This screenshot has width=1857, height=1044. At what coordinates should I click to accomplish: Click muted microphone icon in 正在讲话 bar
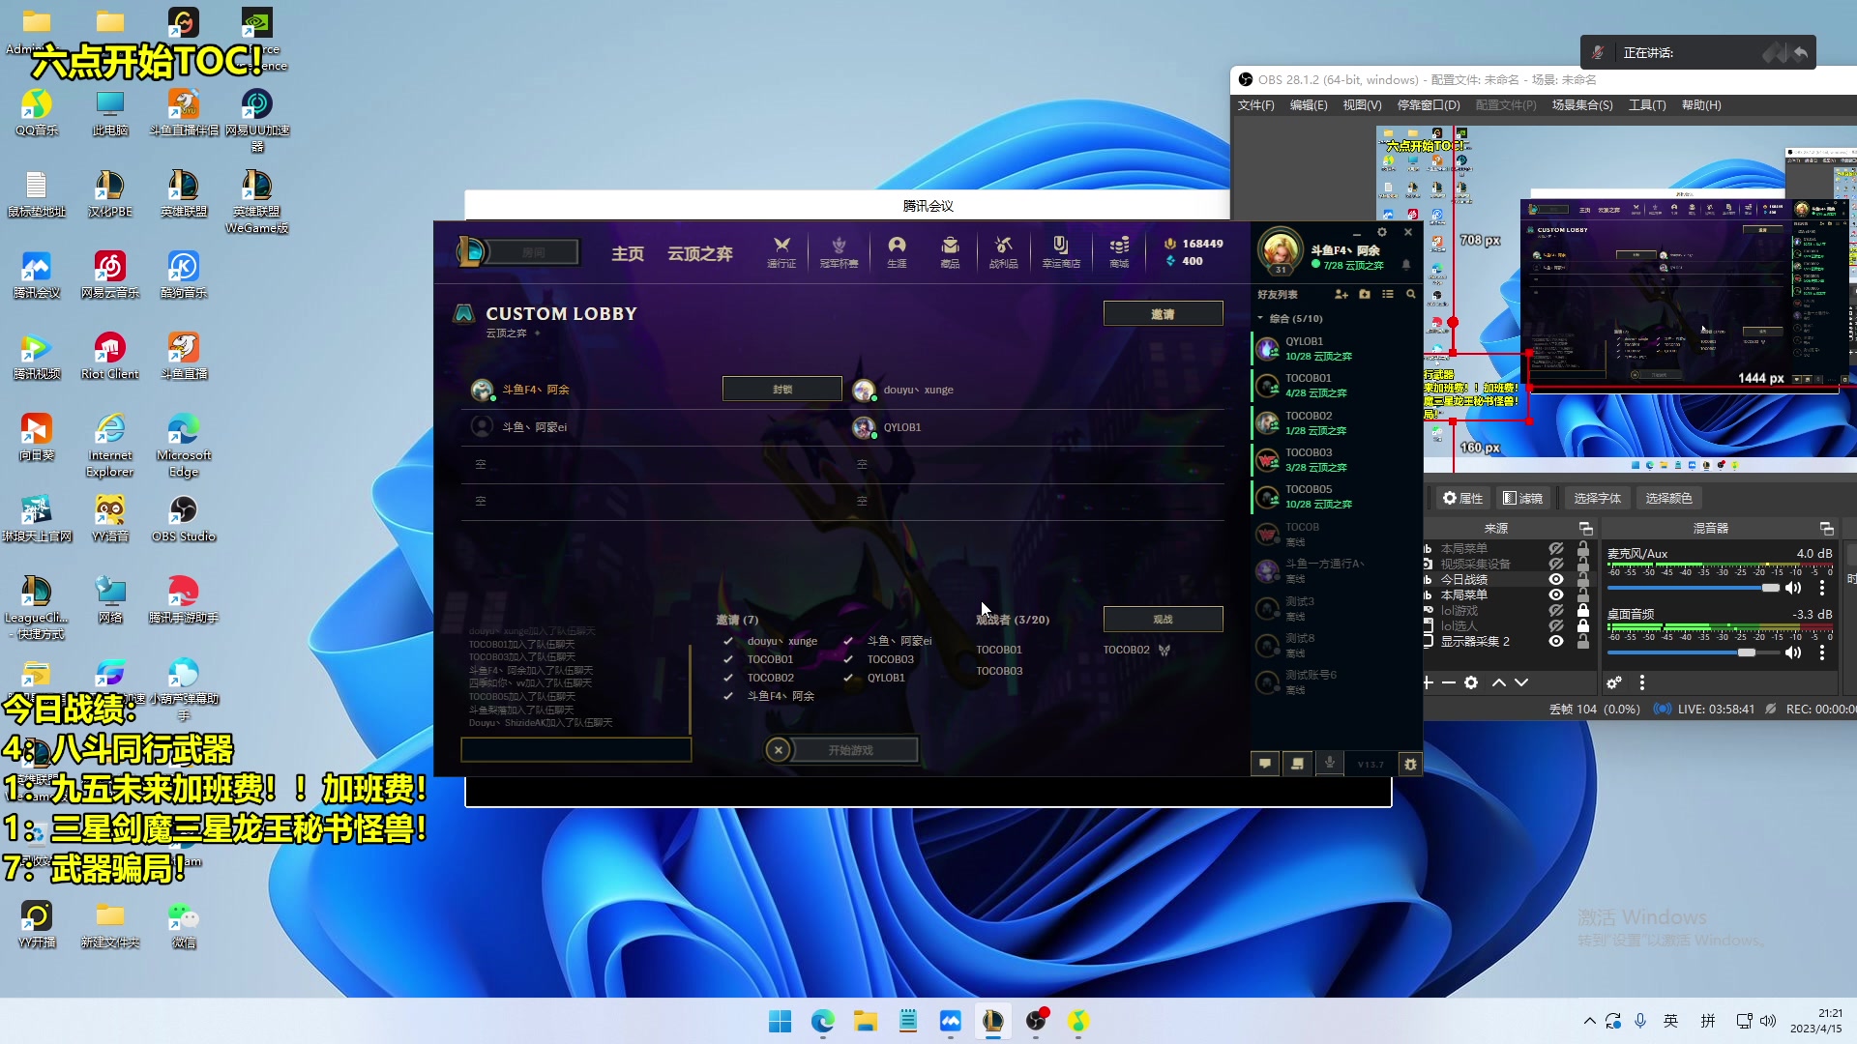click(1598, 52)
